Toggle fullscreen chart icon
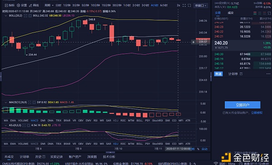Image resolution: width=272 pixels, height=165 pixels. coord(184,5)
